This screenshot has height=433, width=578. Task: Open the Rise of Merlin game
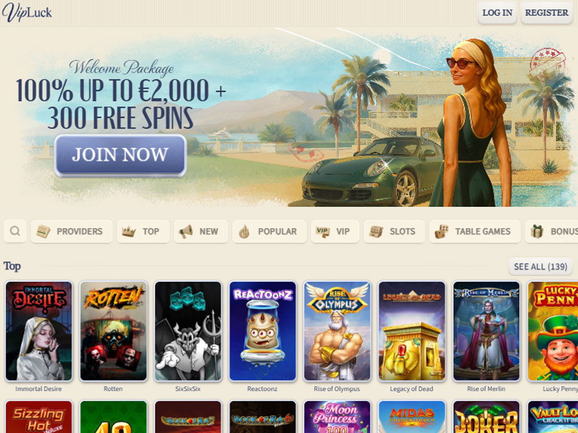pos(486,331)
